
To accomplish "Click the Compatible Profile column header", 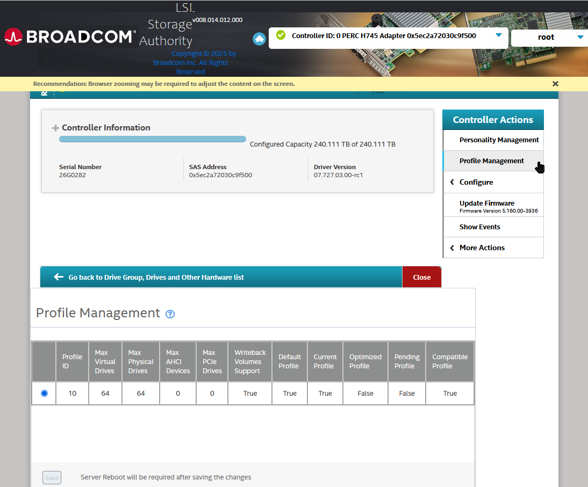I will 450,361.
